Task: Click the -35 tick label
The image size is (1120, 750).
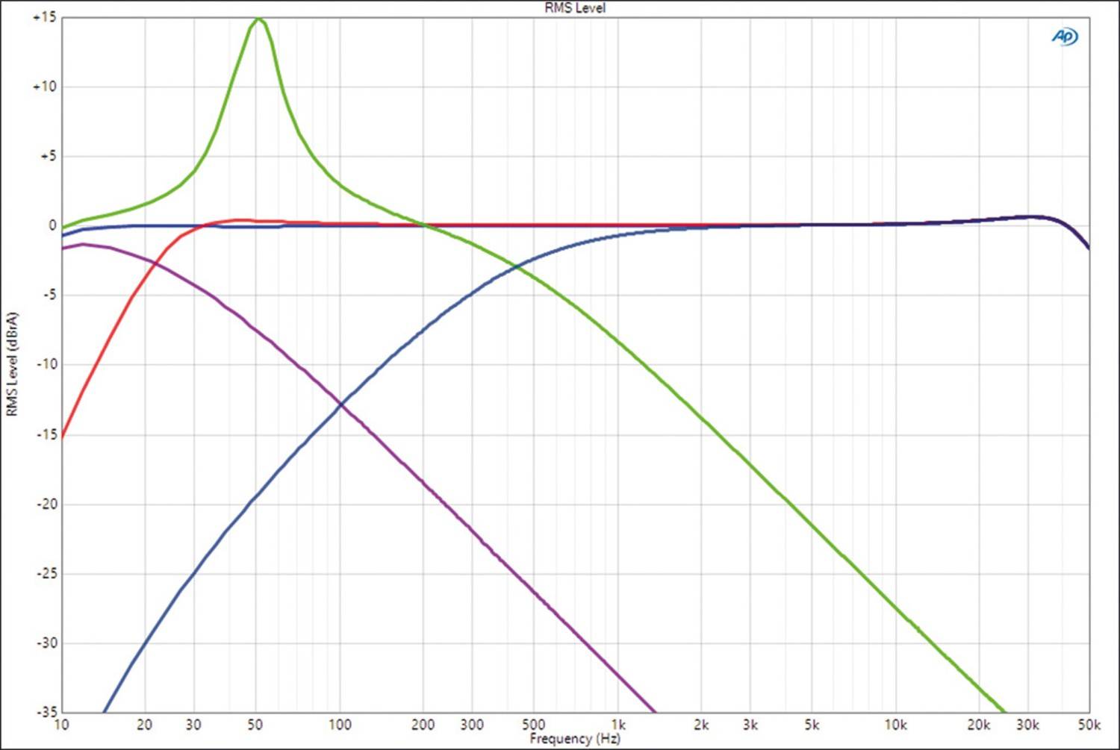Action: pos(46,710)
